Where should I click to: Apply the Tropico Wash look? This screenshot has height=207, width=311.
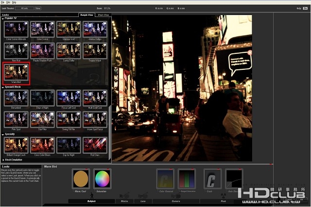(x=95, y=51)
